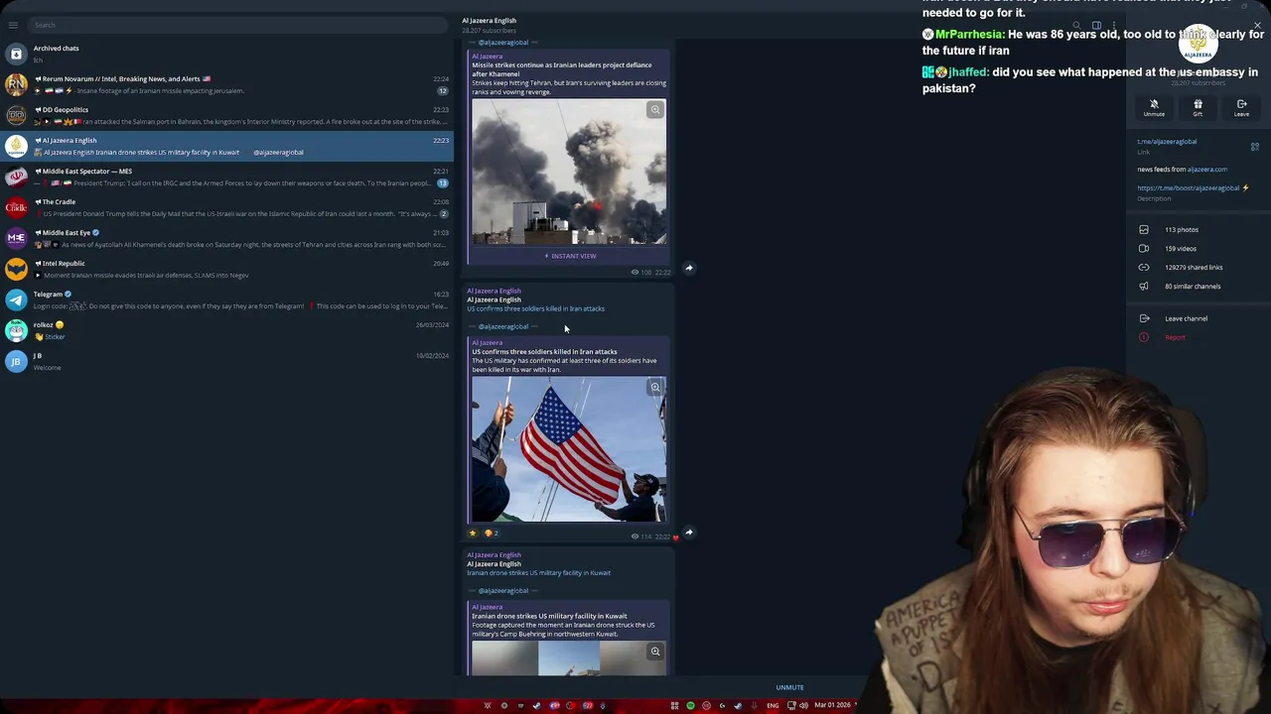Open missile strikes smoke photo
This screenshot has width=1271, height=714.
click(x=569, y=172)
